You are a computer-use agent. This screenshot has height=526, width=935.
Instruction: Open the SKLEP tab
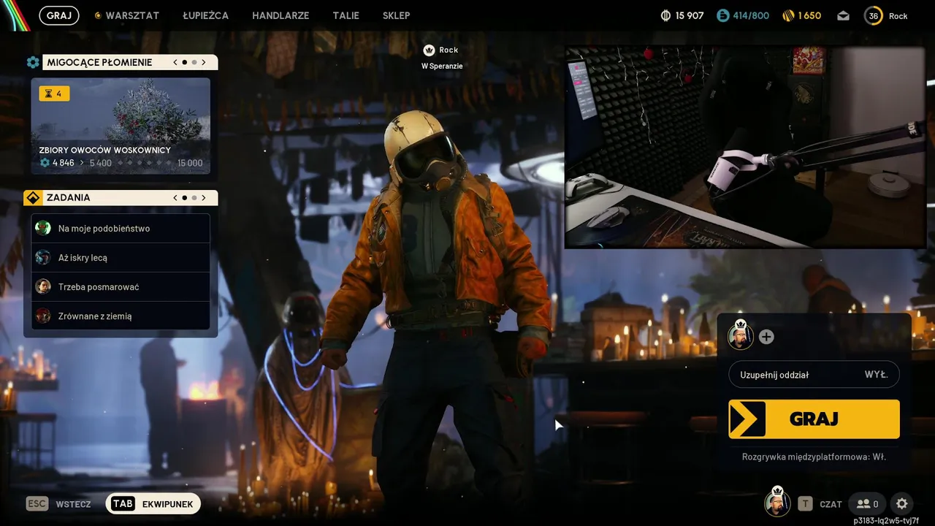click(x=396, y=15)
